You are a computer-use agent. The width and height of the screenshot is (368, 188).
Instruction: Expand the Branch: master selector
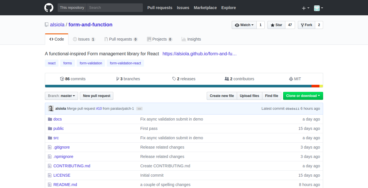(x=61, y=96)
